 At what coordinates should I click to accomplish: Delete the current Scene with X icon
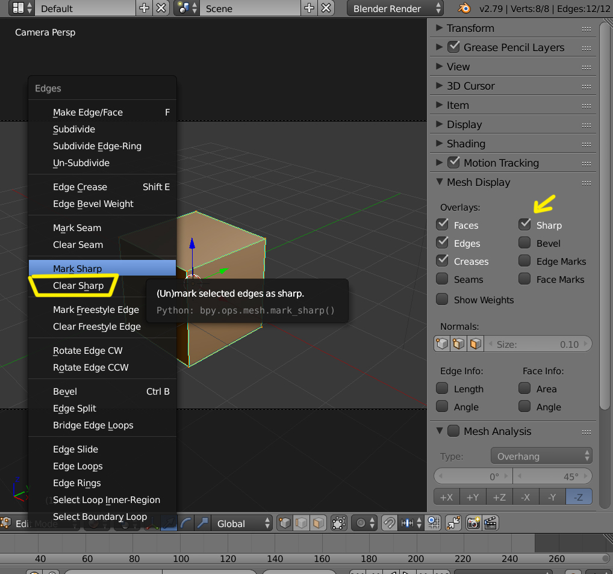click(326, 8)
